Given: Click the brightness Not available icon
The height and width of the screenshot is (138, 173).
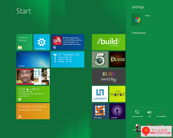Looking at the screenshot, I should [x=162, y=114].
